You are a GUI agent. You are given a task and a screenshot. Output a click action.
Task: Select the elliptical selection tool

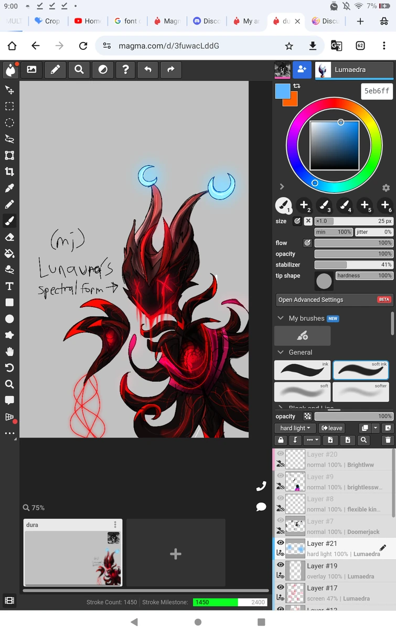pos(9,123)
